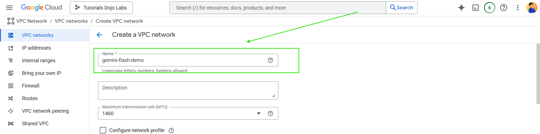This screenshot has height=134, width=540.
Task: Activate Cloud Shell terminal icon
Action: coord(475,8)
